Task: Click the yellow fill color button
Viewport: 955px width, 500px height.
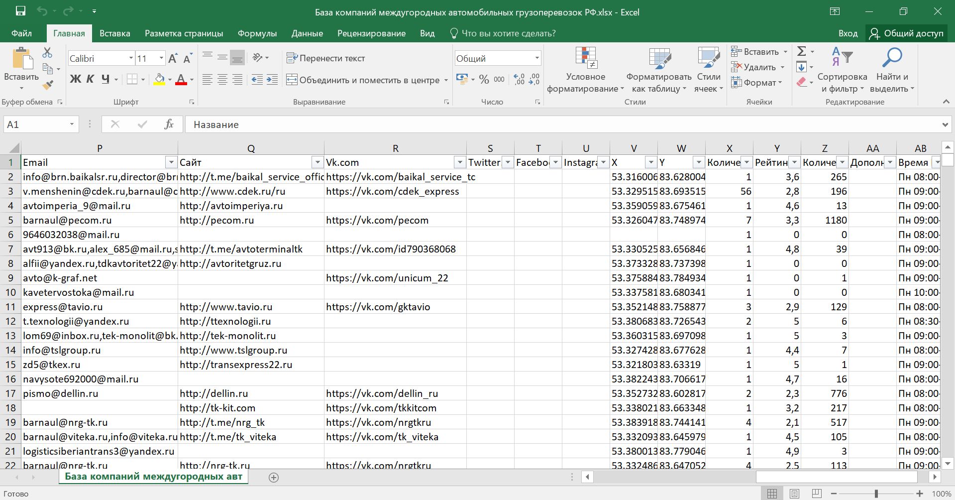Action: 159,79
